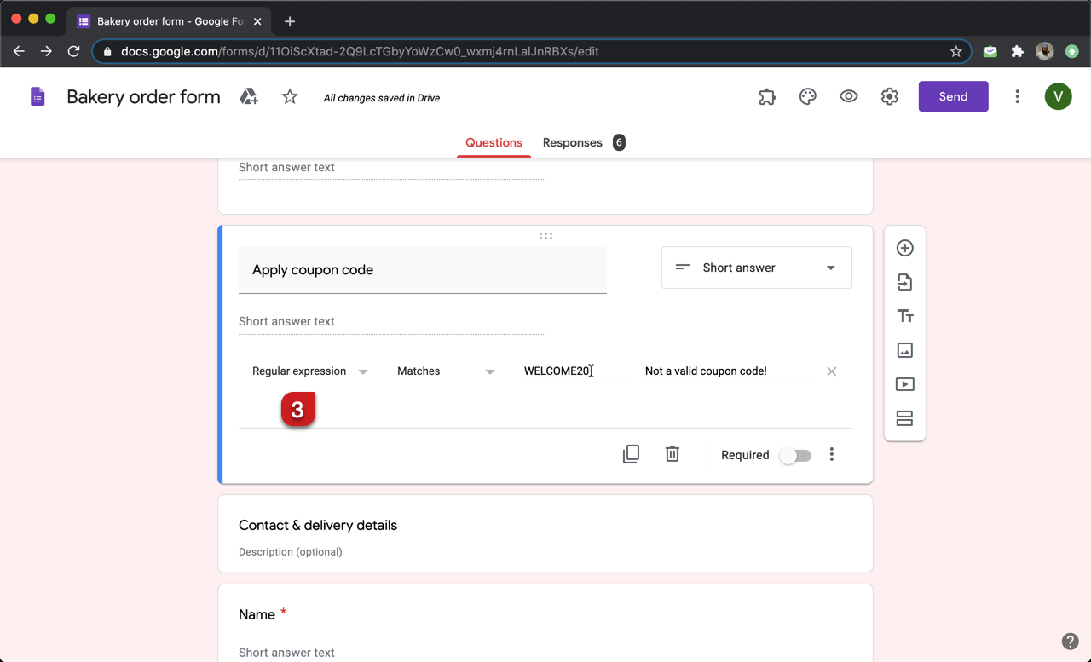The image size is (1091, 662).
Task: Delete the question using trash icon
Action: [x=672, y=454]
